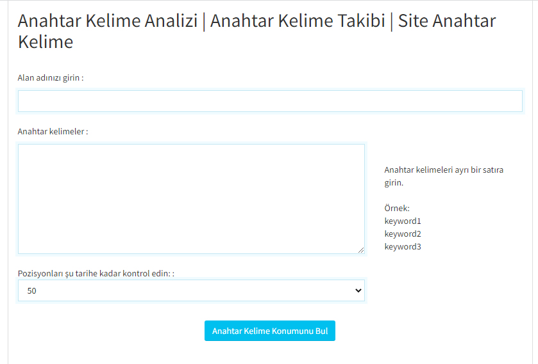Viewport: 538px width, 364px height.
Task: Click the 'Alan adınızı girin :' label
Action: [51, 78]
